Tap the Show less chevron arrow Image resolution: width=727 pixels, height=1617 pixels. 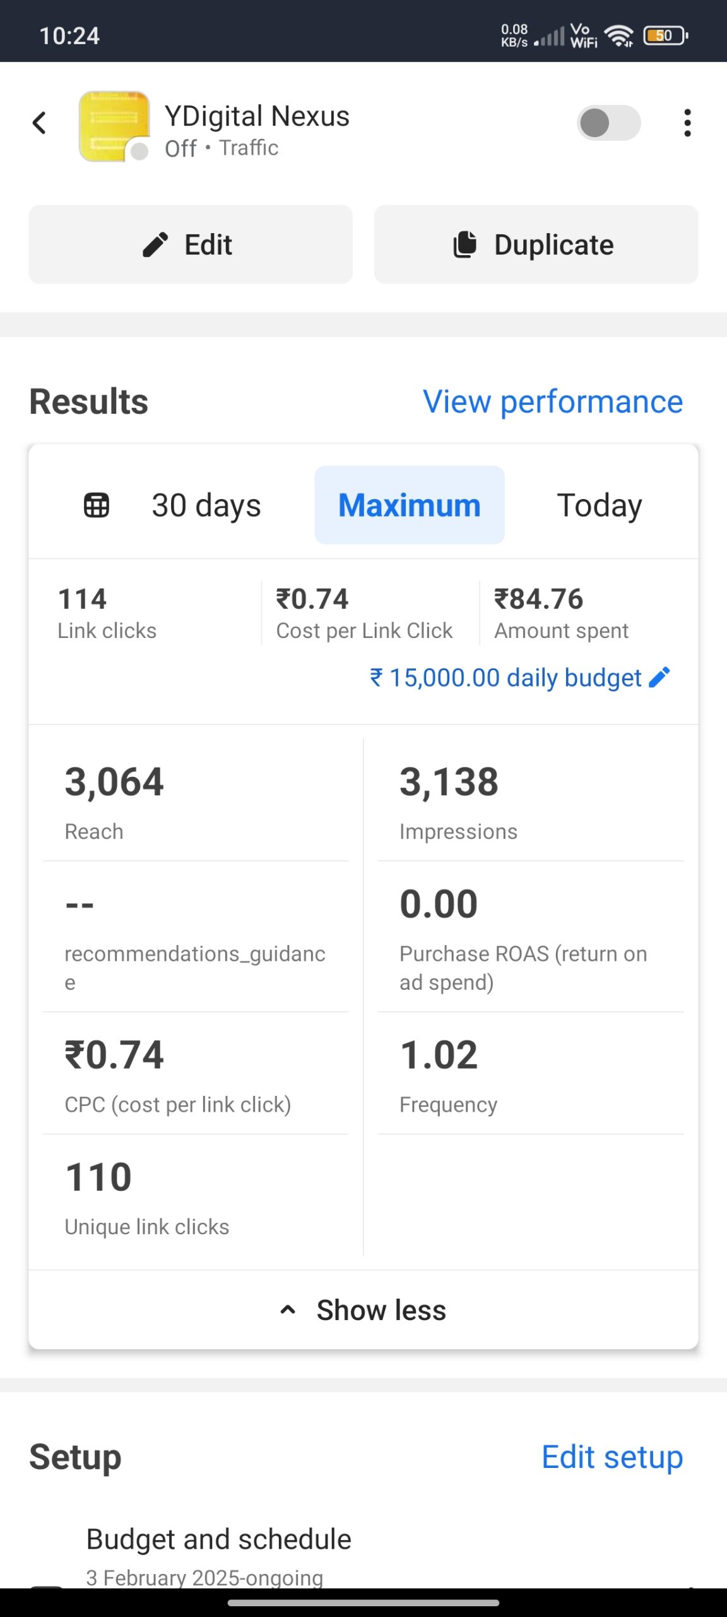(x=288, y=1310)
